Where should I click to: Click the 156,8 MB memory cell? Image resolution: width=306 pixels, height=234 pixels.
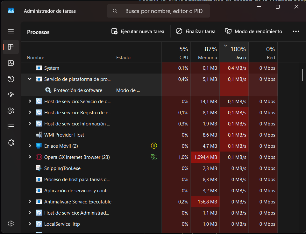[205, 202]
